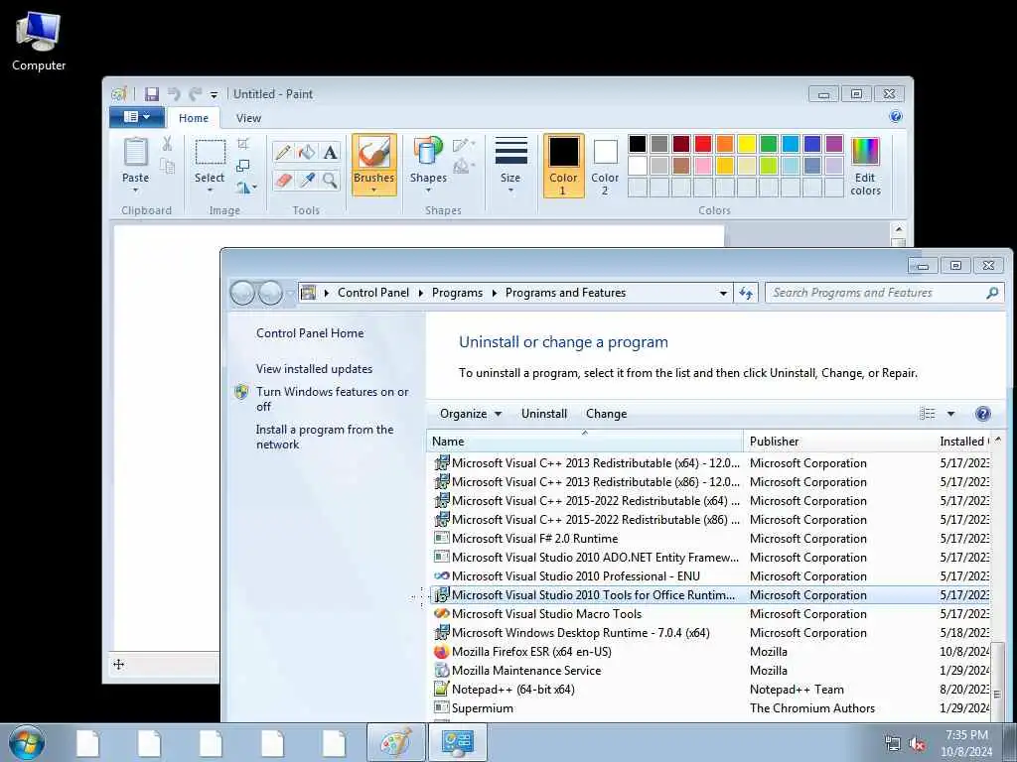Expand the Brushes dropdown arrow

374,190
